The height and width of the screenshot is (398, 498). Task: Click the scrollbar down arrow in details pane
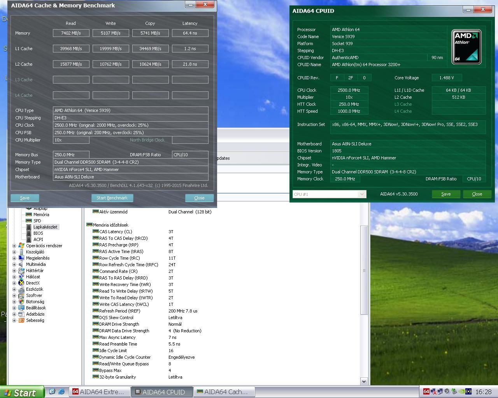tap(364, 381)
